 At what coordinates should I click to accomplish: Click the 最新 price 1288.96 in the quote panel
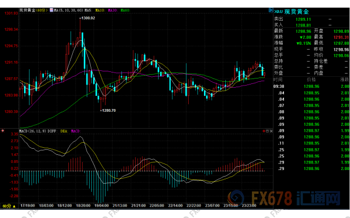[x=303, y=31]
